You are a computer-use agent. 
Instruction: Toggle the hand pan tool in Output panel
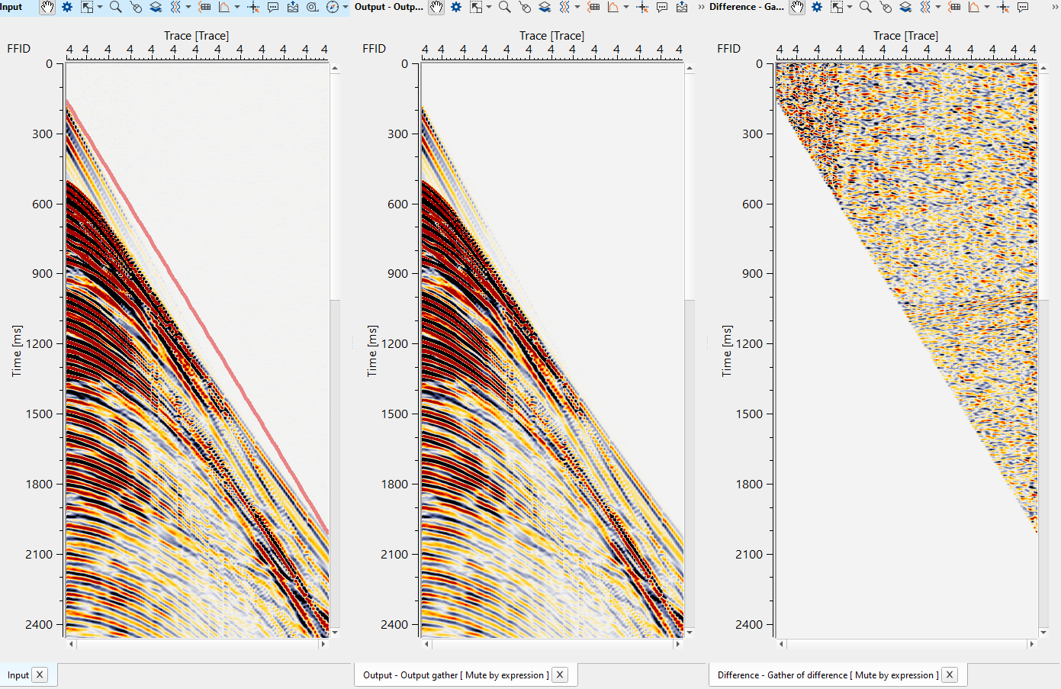[436, 8]
